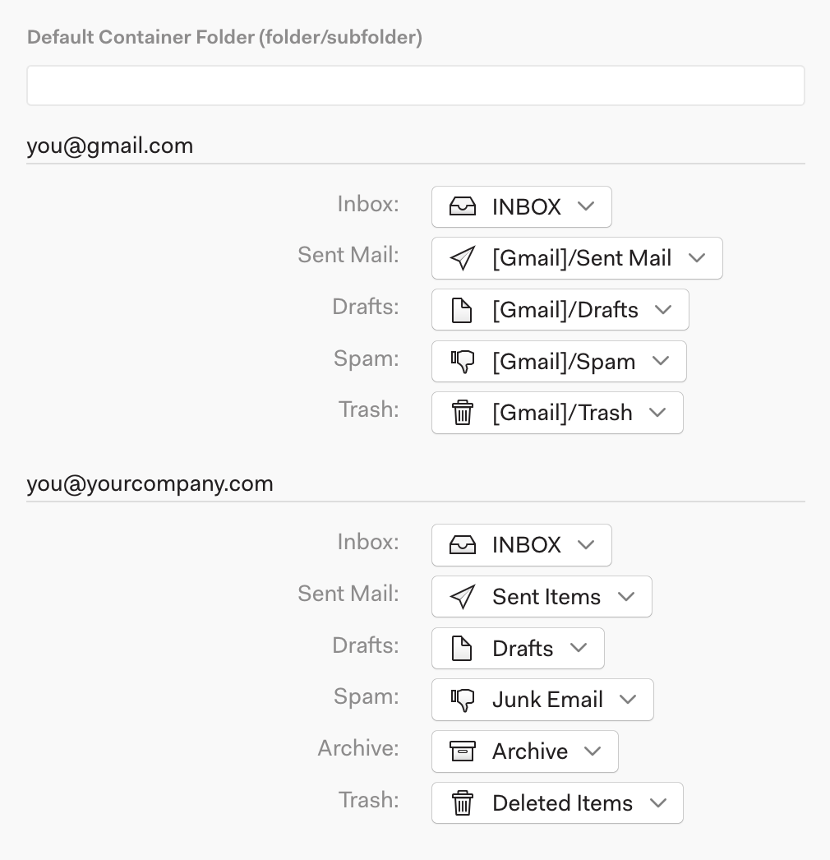830x860 pixels.
Task: Click the document icon beside [Gmail]/Drafts
Action: [x=462, y=310]
